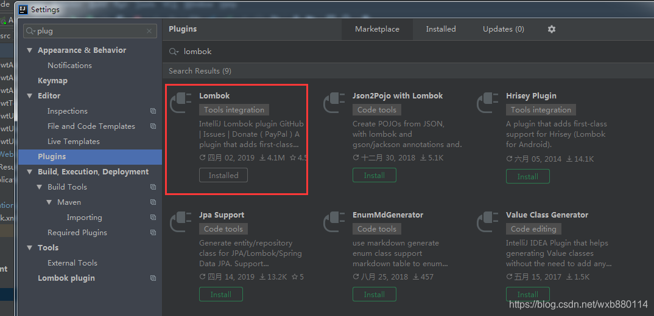
Task: Open Lombok plugin settings page
Action: coord(66,278)
